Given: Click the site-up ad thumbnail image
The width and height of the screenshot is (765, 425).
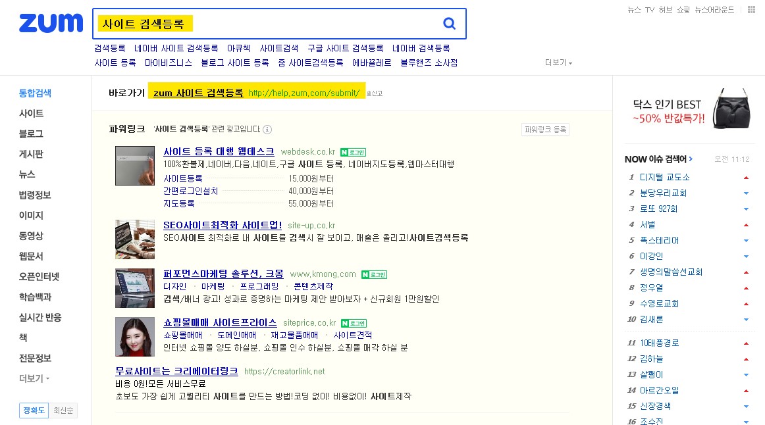Looking at the screenshot, I should [x=135, y=239].
